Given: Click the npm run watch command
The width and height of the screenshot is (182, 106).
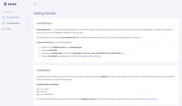Looking at the screenshot, I should point(43,89).
